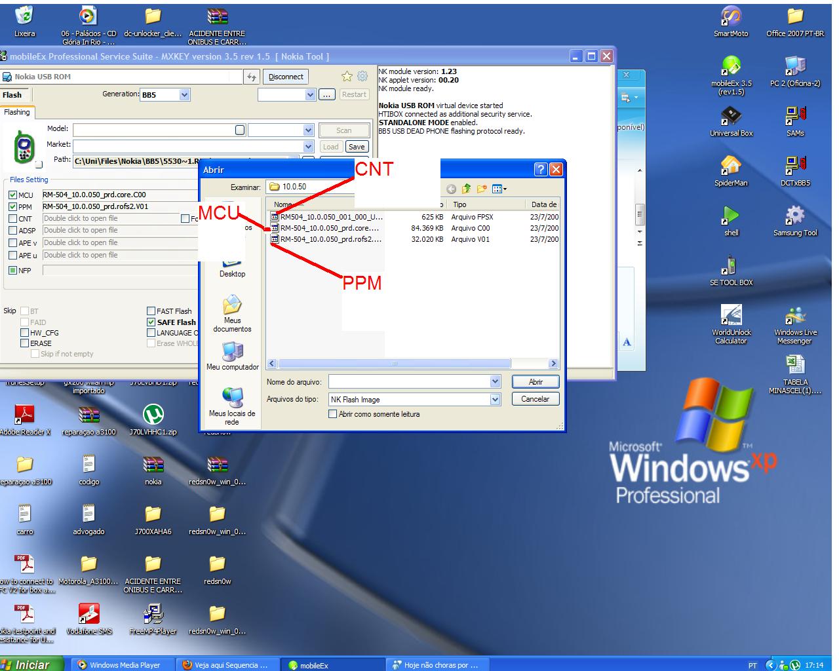Screen dimensions: 839x671
Task: Enable the ADSP file checkbox
Action: [12, 231]
